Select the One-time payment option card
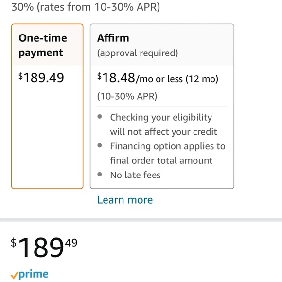Viewport: 282px width, 282px height. [47, 106]
